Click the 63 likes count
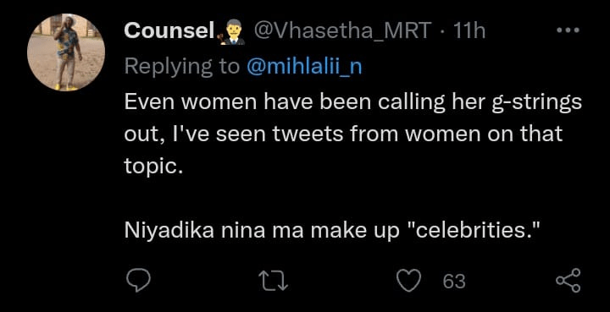Screen dimensions: 610x312 click(454, 281)
